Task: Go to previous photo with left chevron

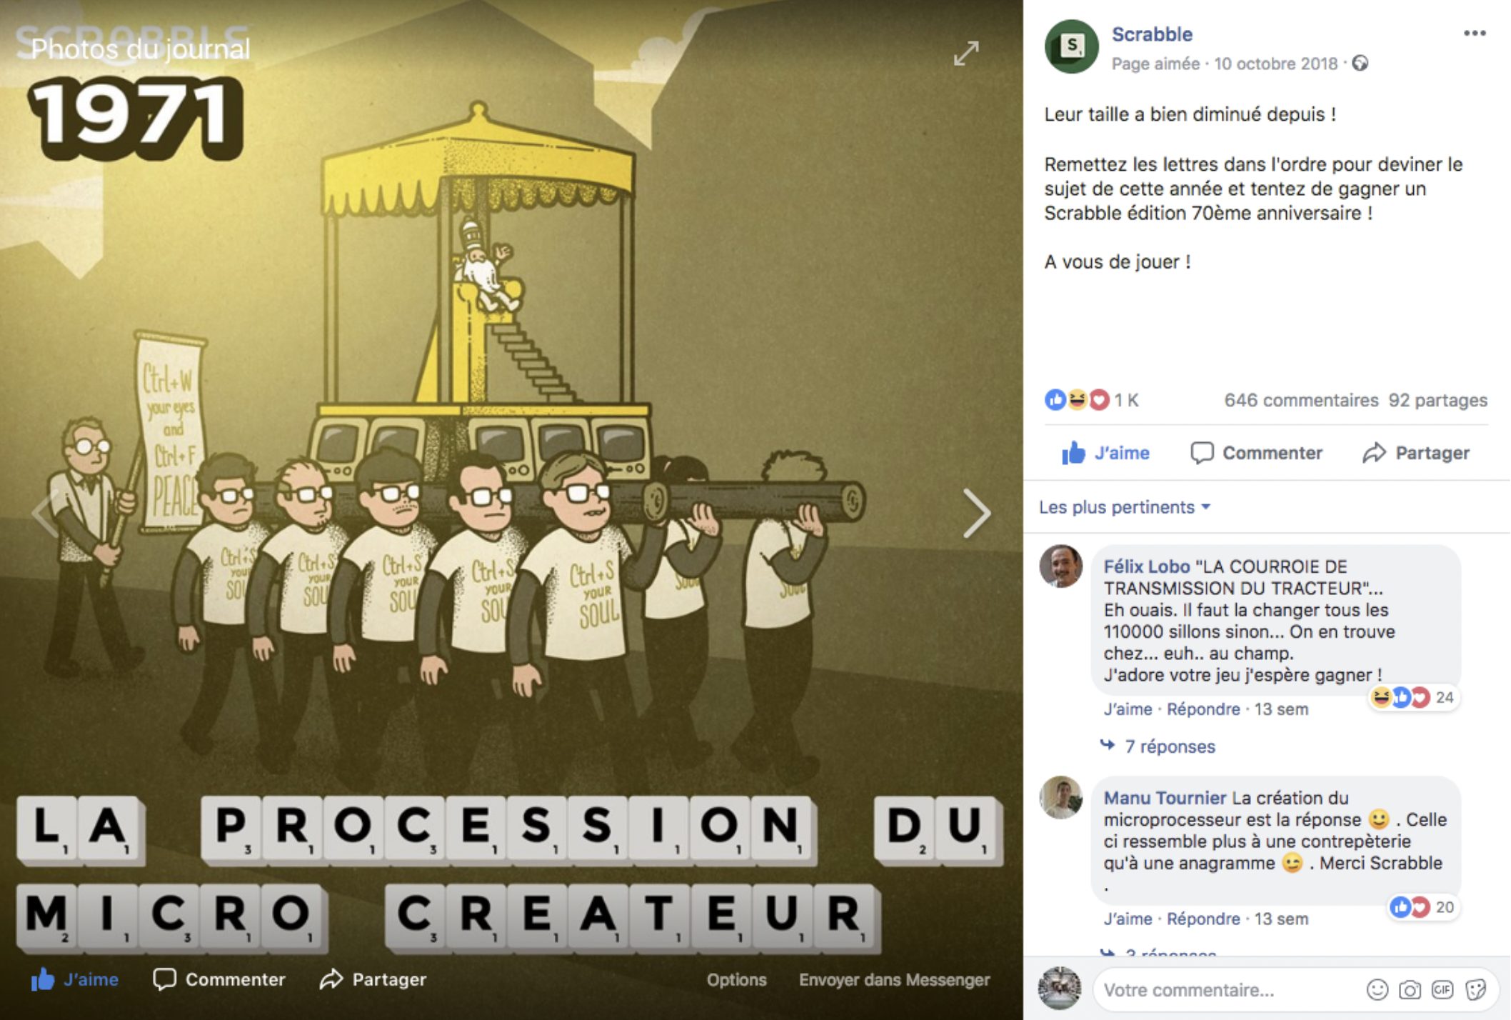Action: (45, 513)
